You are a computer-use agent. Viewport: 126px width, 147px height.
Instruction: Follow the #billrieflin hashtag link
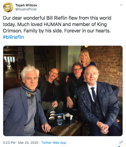point(13,37)
